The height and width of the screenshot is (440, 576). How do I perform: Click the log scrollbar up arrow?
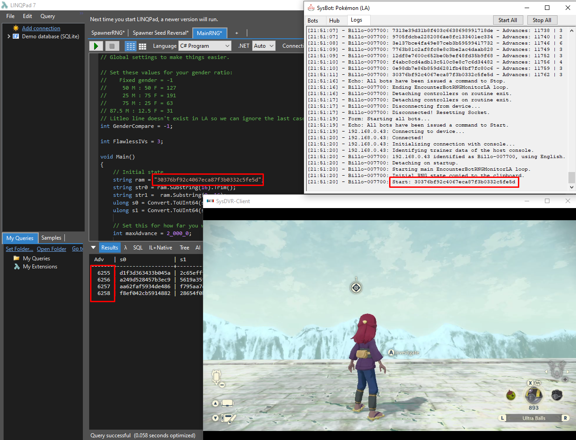click(571, 31)
